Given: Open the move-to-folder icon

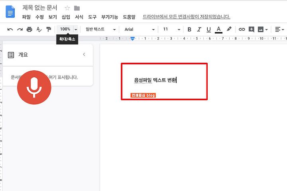Looking at the screenshot, I should [77, 8].
